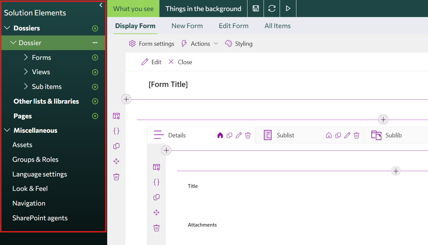Viewport: 428px width, 245px height.
Task: Expand the Forms tree node
Action: tap(26, 57)
